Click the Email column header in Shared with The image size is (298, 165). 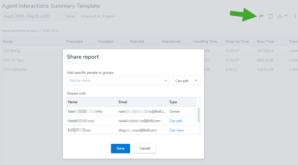[x=123, y=102]
